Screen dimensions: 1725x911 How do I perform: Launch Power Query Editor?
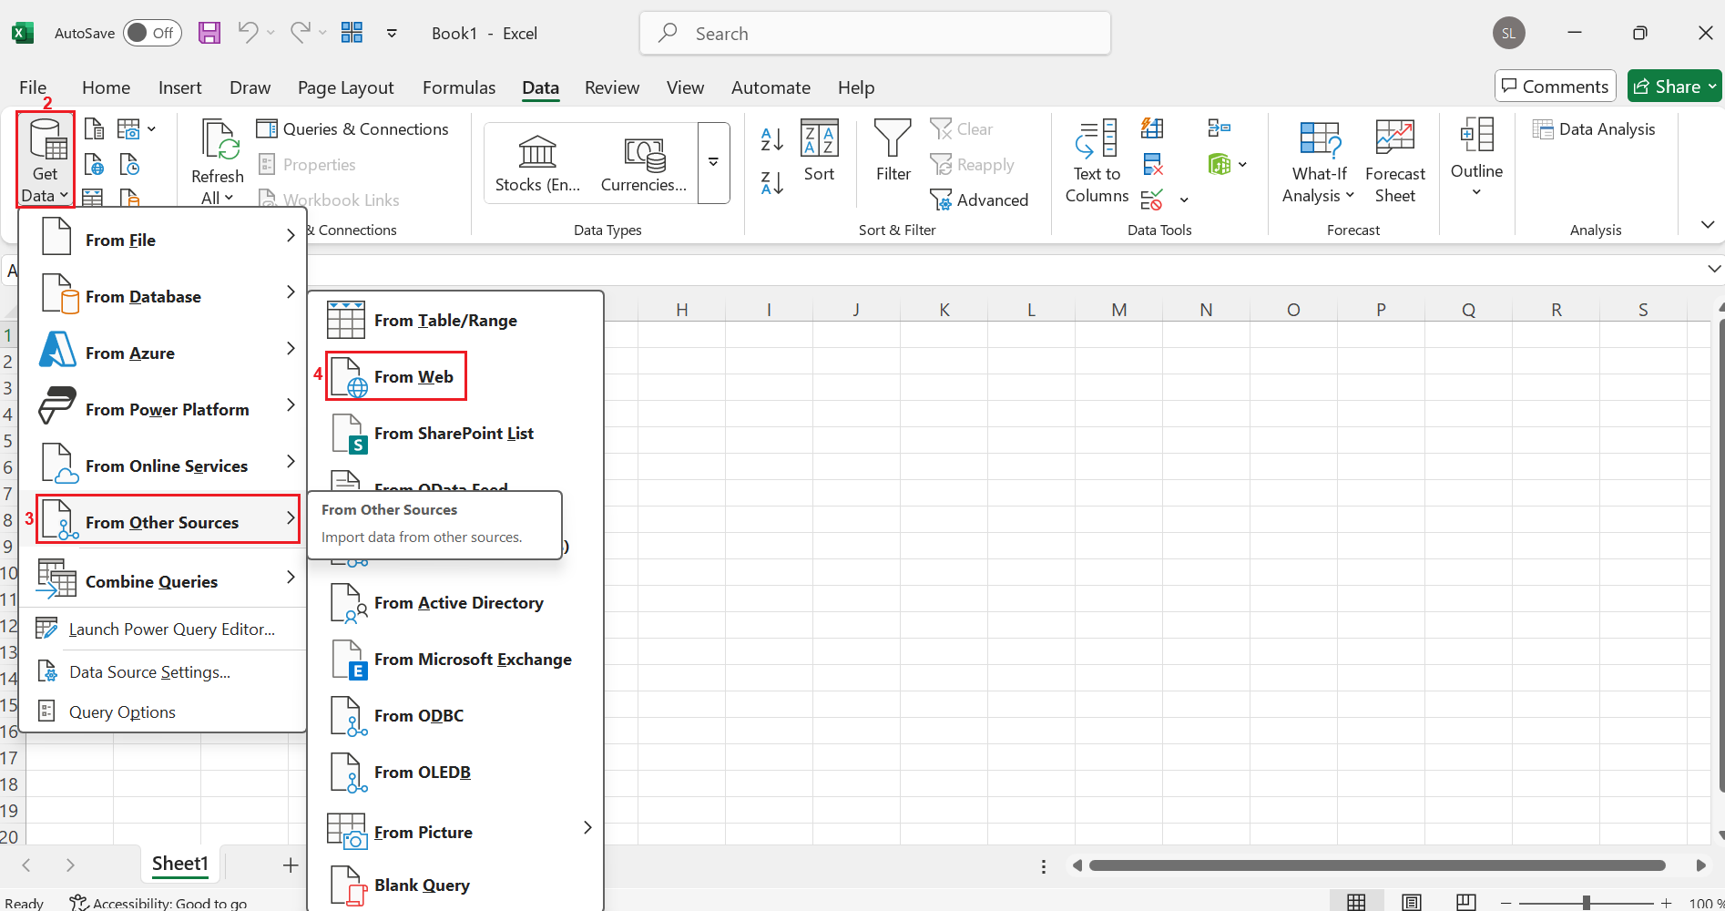(x=164, y=629)
